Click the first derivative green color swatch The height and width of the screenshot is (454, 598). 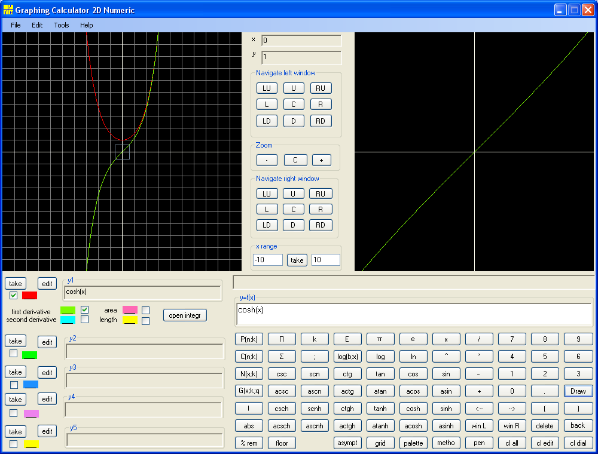point(68,311)
